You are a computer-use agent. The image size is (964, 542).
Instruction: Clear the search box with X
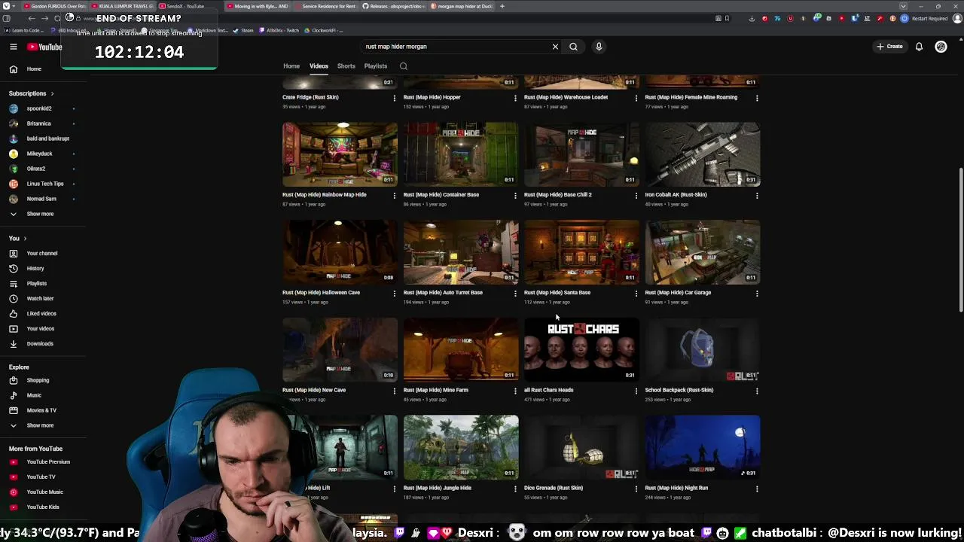[555, 47]
